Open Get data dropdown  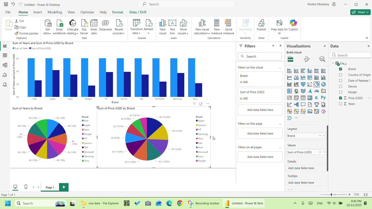click(x=48, y=31)
